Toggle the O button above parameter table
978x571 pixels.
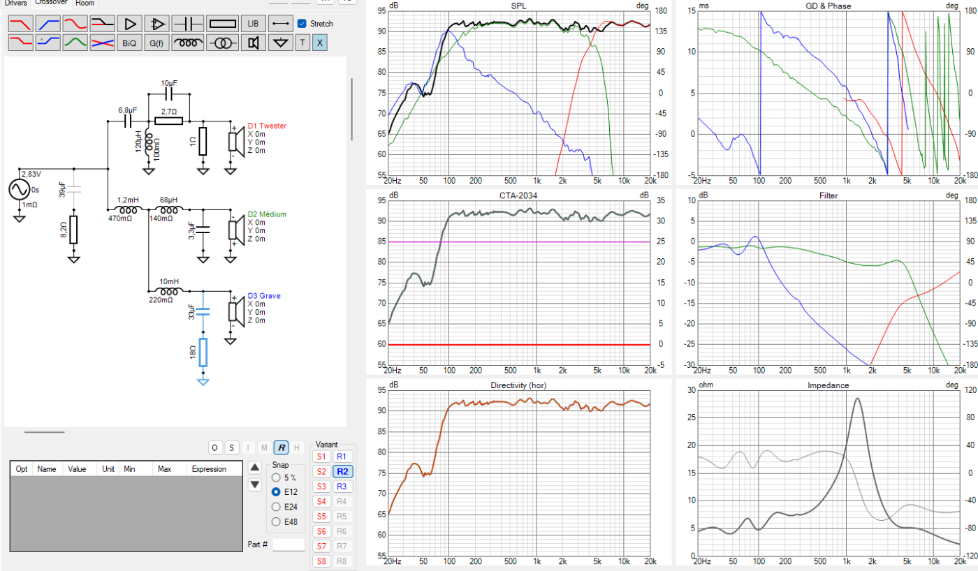215,447
